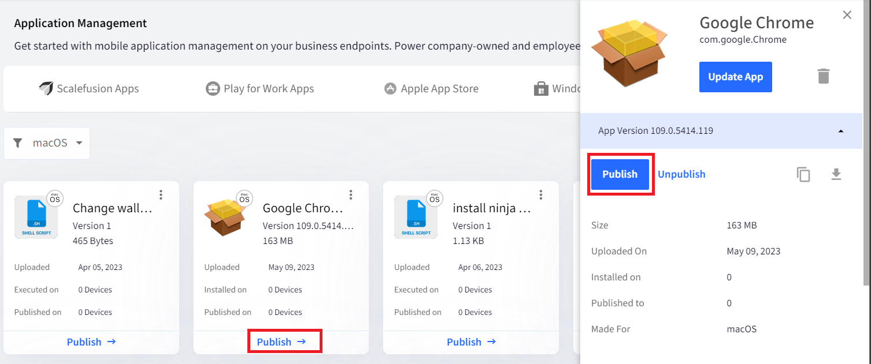Click the install ninja shell script thumbnail
The image size is (871, 364).
[x=416, y=217]
